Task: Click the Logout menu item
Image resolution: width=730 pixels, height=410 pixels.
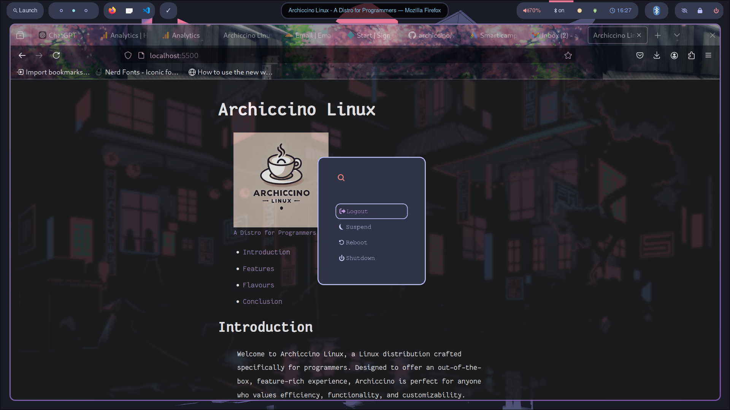Action: (371, 211)
